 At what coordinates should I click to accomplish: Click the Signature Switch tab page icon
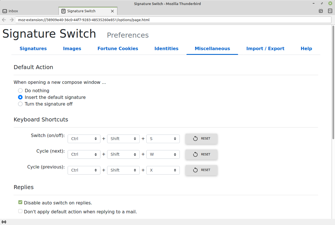click(64, 11)
